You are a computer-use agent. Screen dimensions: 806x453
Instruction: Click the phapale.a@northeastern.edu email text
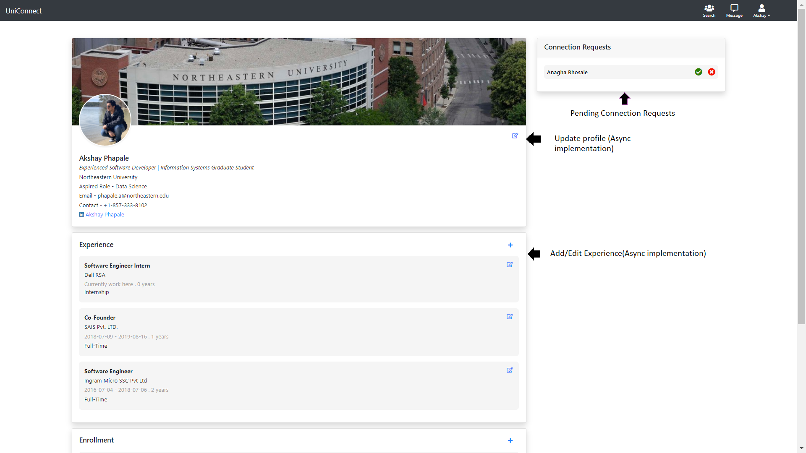(x=133, y=195)
